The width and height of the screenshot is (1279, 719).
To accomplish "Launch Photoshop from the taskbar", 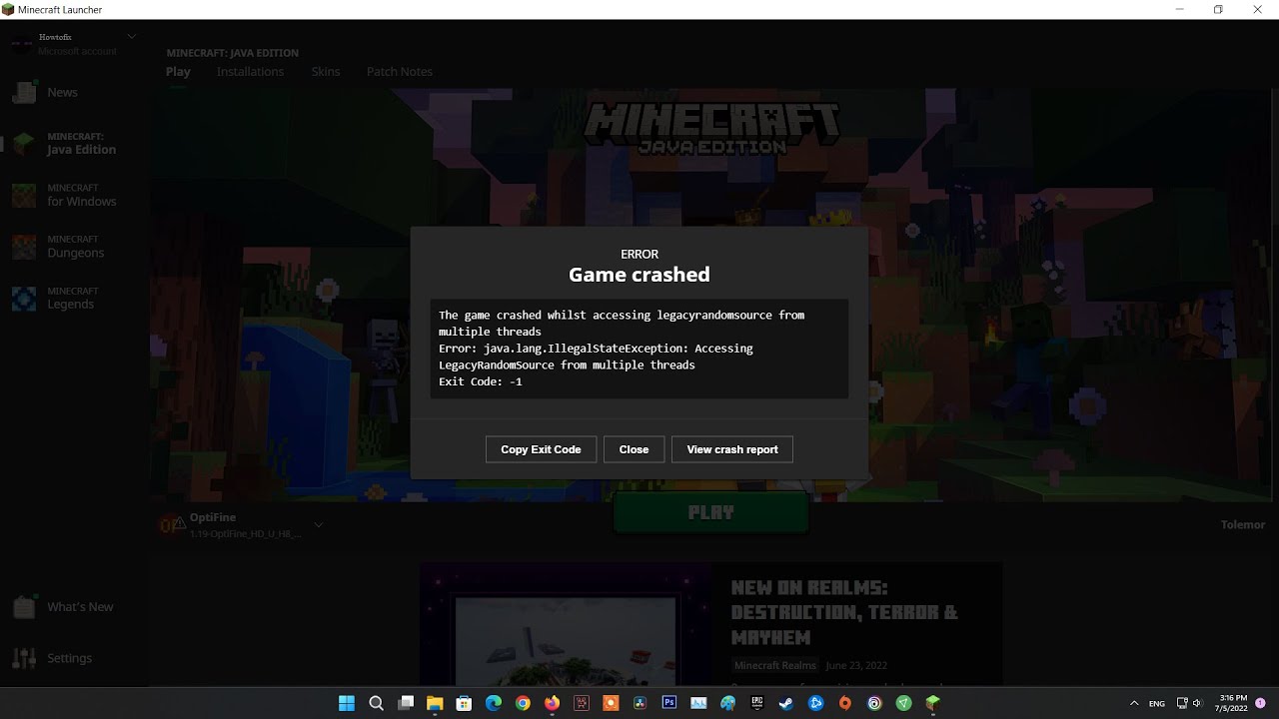I will [x=669, y=703].
